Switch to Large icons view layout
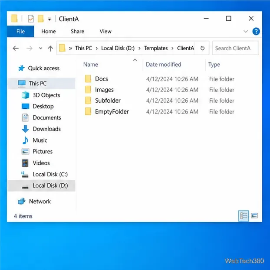Viewport: 270px width, 270px height. click(x=254, y=215)
